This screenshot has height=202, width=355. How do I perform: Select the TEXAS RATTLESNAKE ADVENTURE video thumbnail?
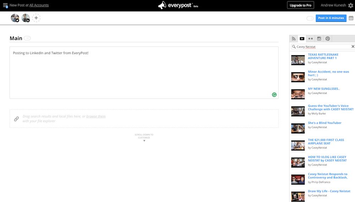tap(298, 60)
